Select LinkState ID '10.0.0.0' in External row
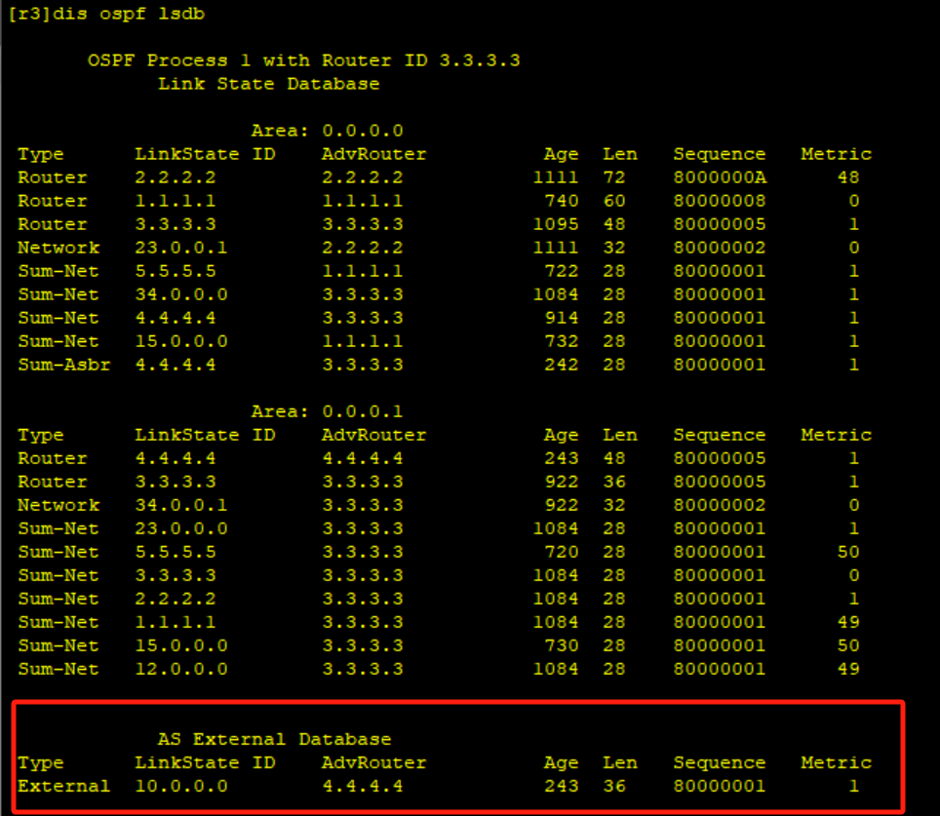 181,786
